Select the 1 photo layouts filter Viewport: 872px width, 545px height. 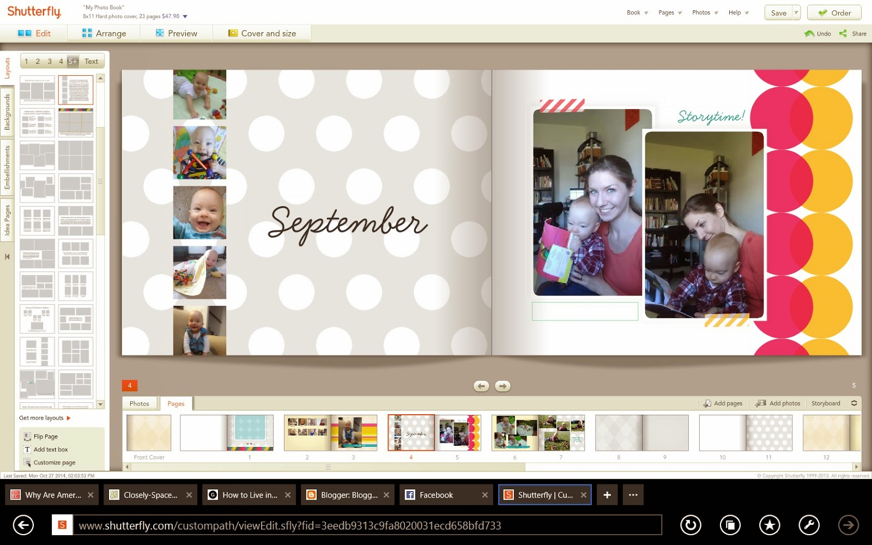point(26,61)
